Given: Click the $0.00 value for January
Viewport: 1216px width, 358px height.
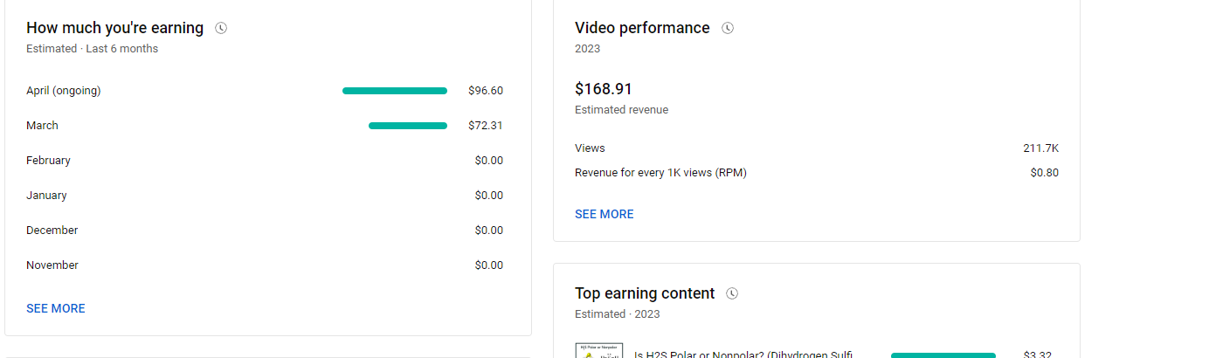Looking at the screenshot, I should point(489,196).
